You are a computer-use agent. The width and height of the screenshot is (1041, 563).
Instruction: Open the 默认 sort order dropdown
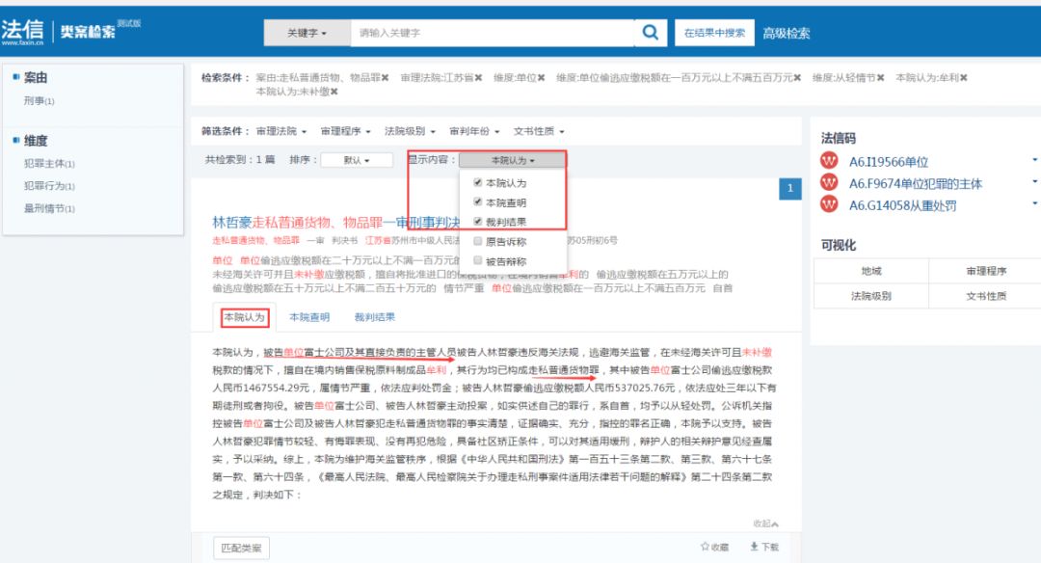pos(357,160)
